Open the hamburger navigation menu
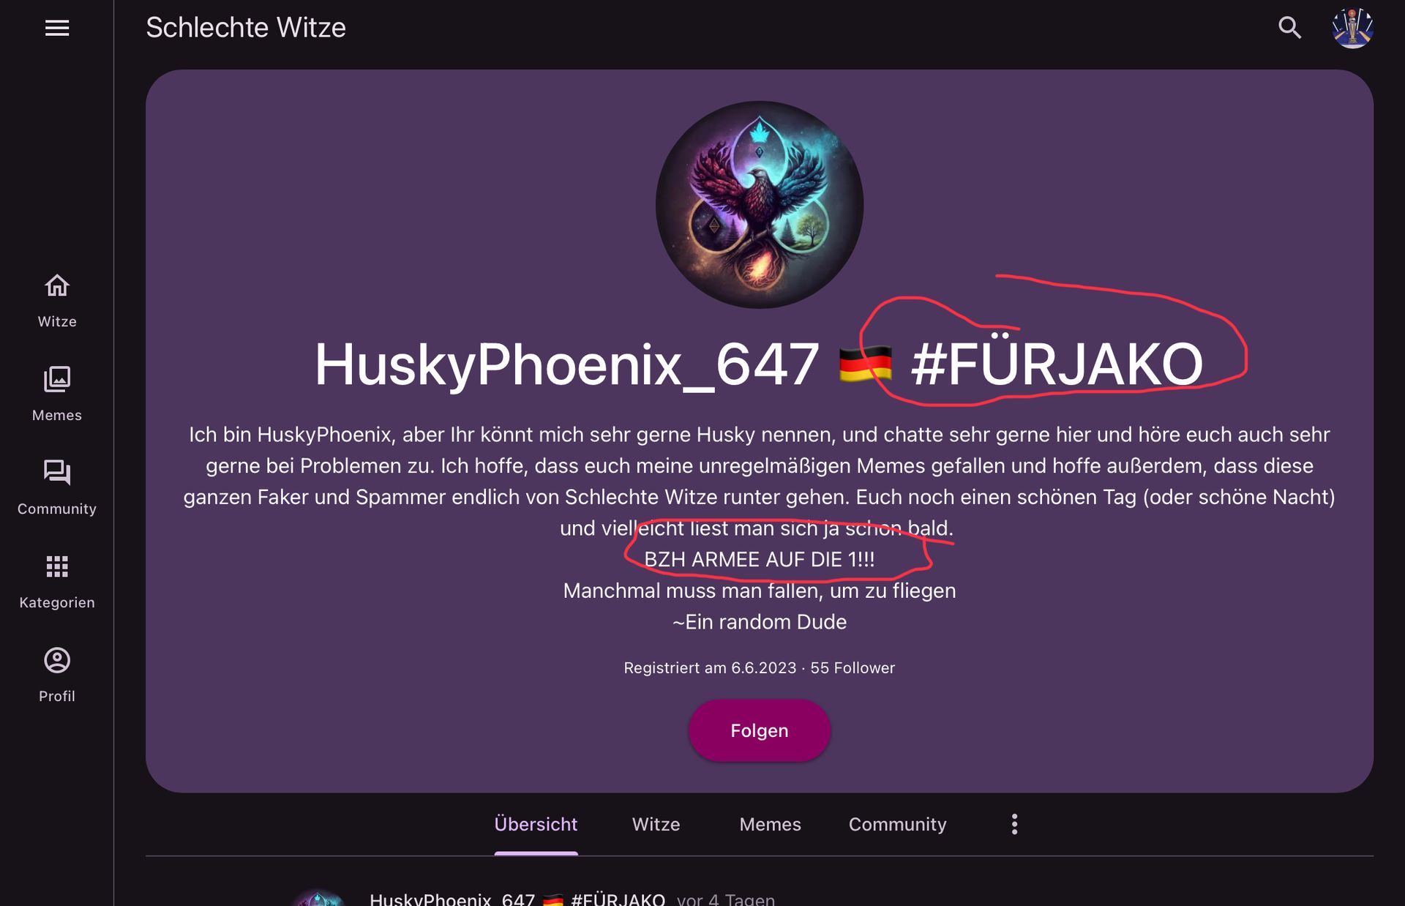Screen dimensions: 1405x906 tap(57, 28)
